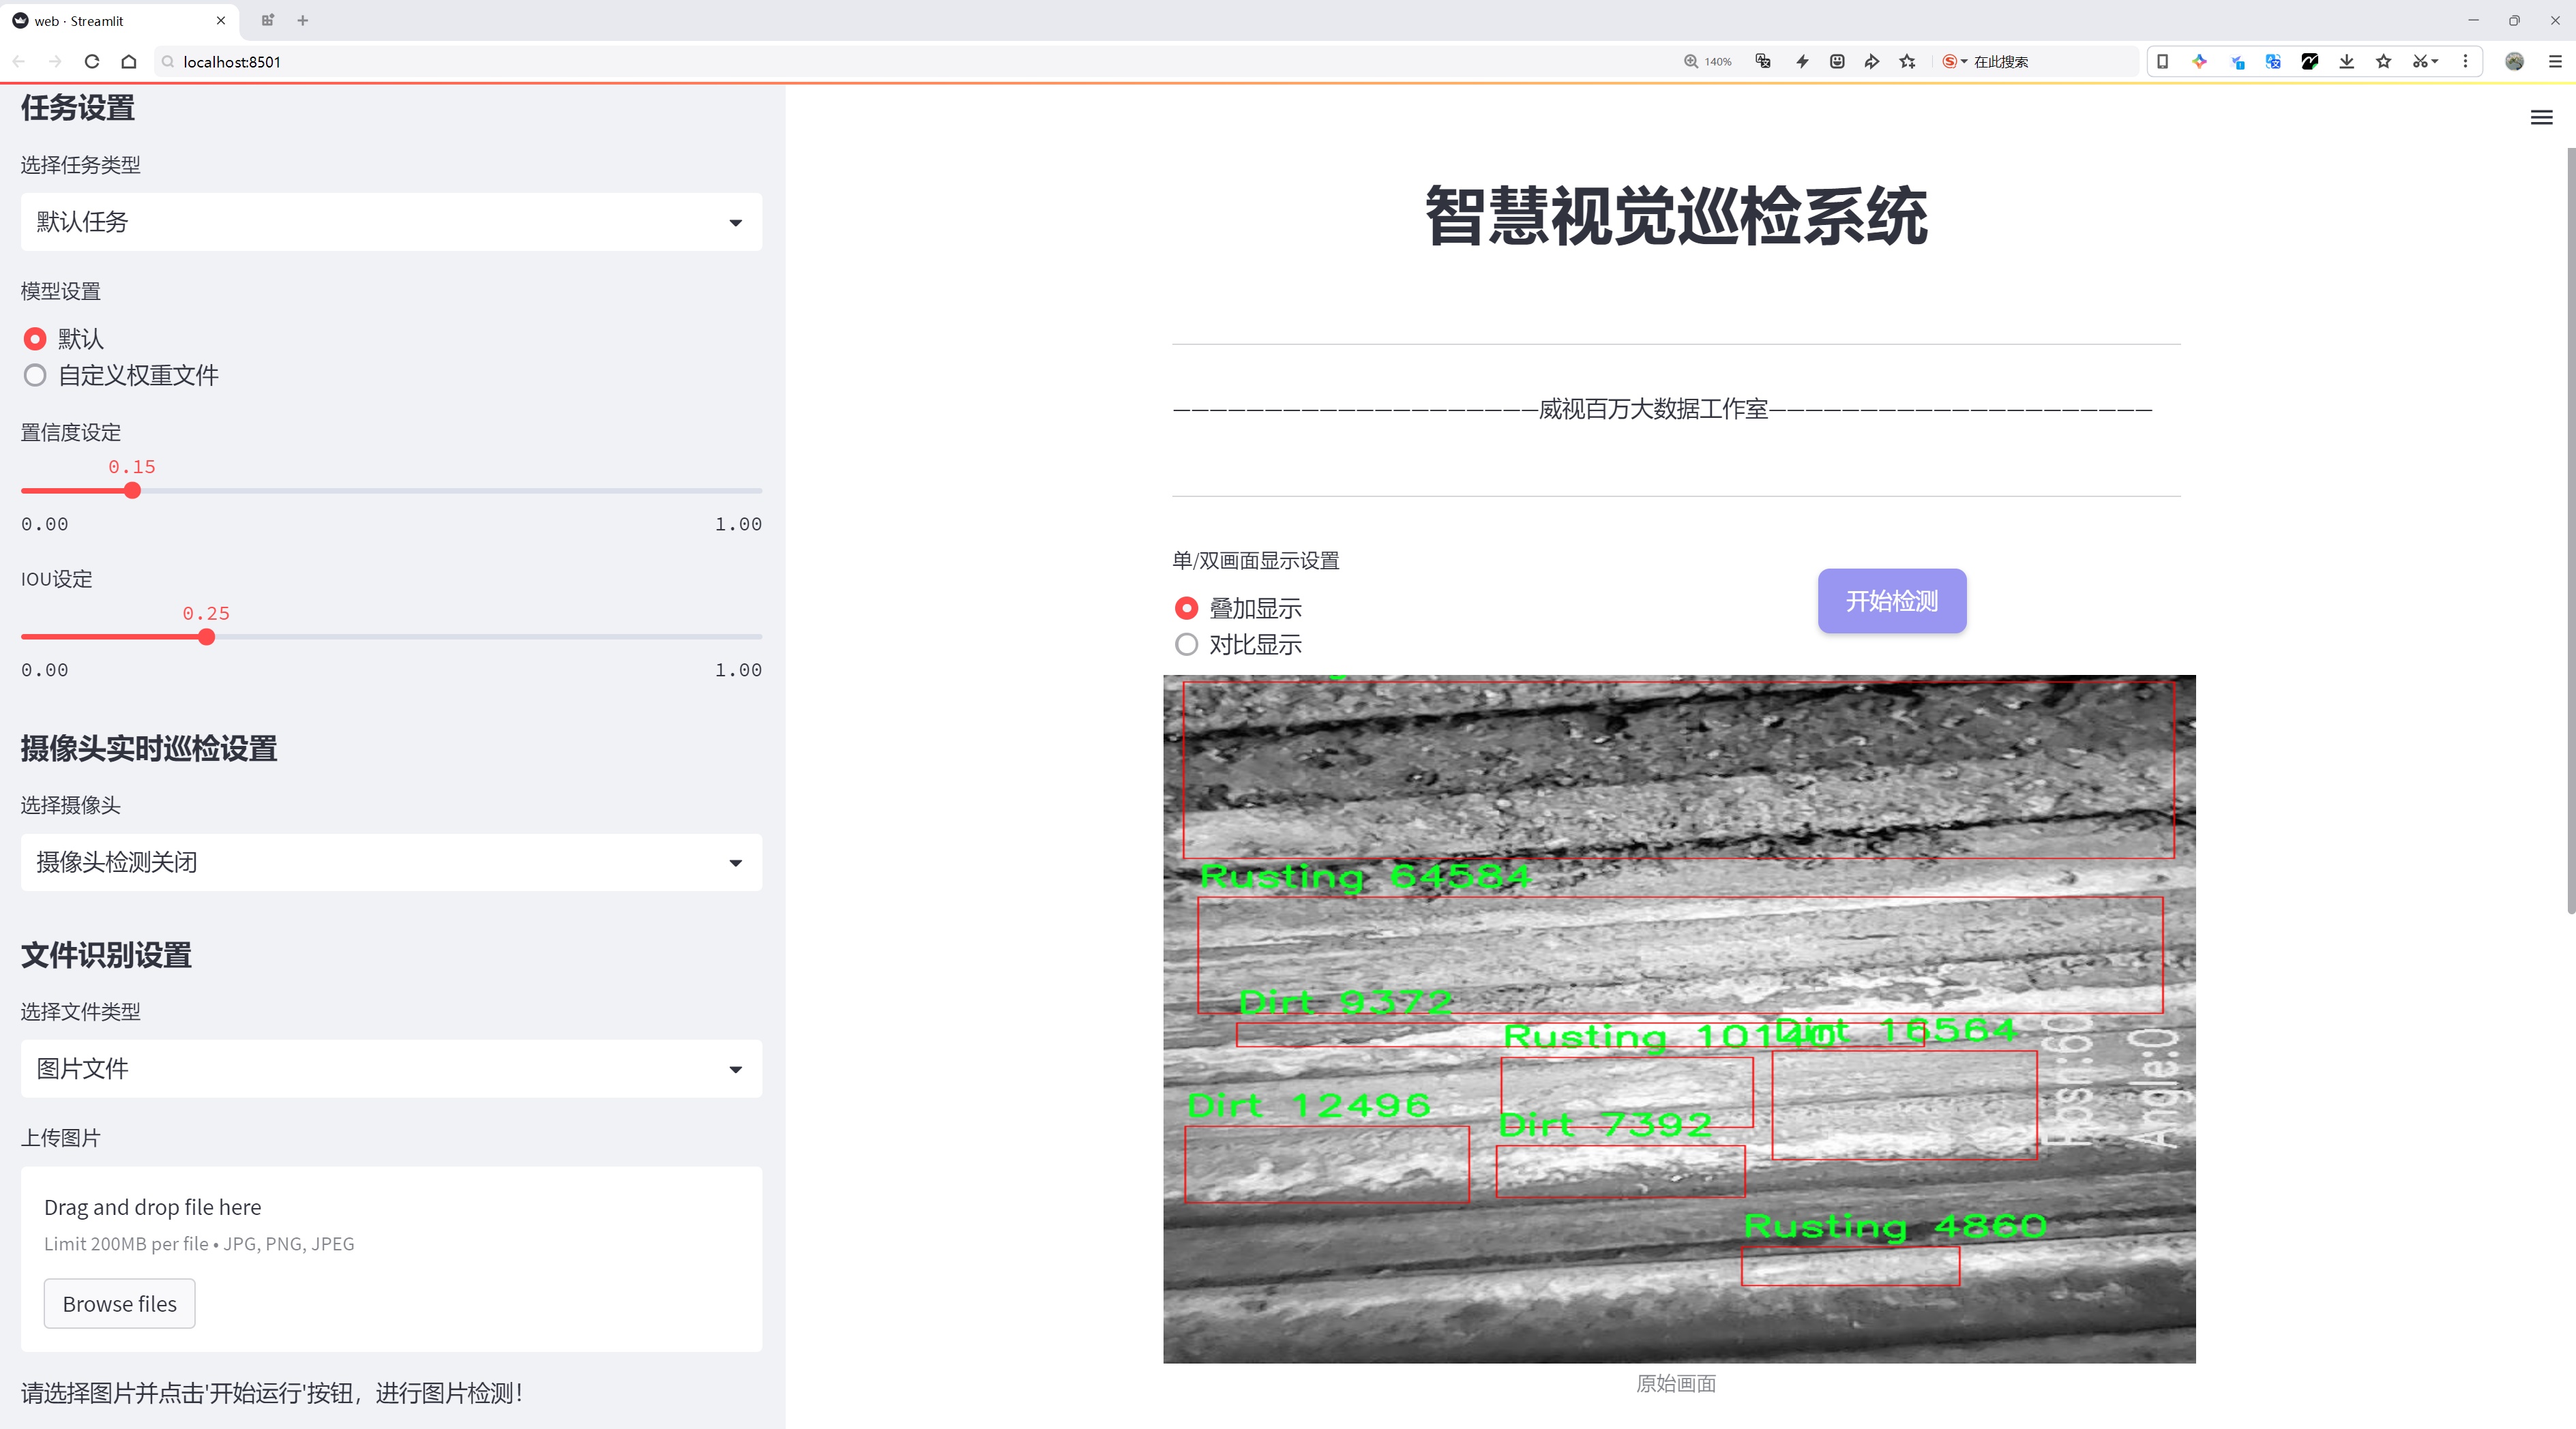Open the scissors screenshot tool dropdown
The width and height of the screenshot is (2576, 1429).
click(2425, 61)
